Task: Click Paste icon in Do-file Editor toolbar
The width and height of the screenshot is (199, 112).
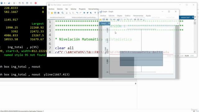Action: pos(73,13)
